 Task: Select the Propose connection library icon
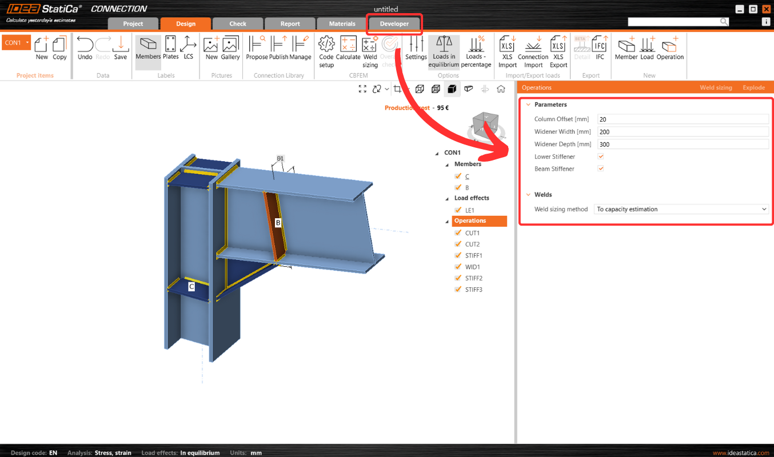coord(257,49)
